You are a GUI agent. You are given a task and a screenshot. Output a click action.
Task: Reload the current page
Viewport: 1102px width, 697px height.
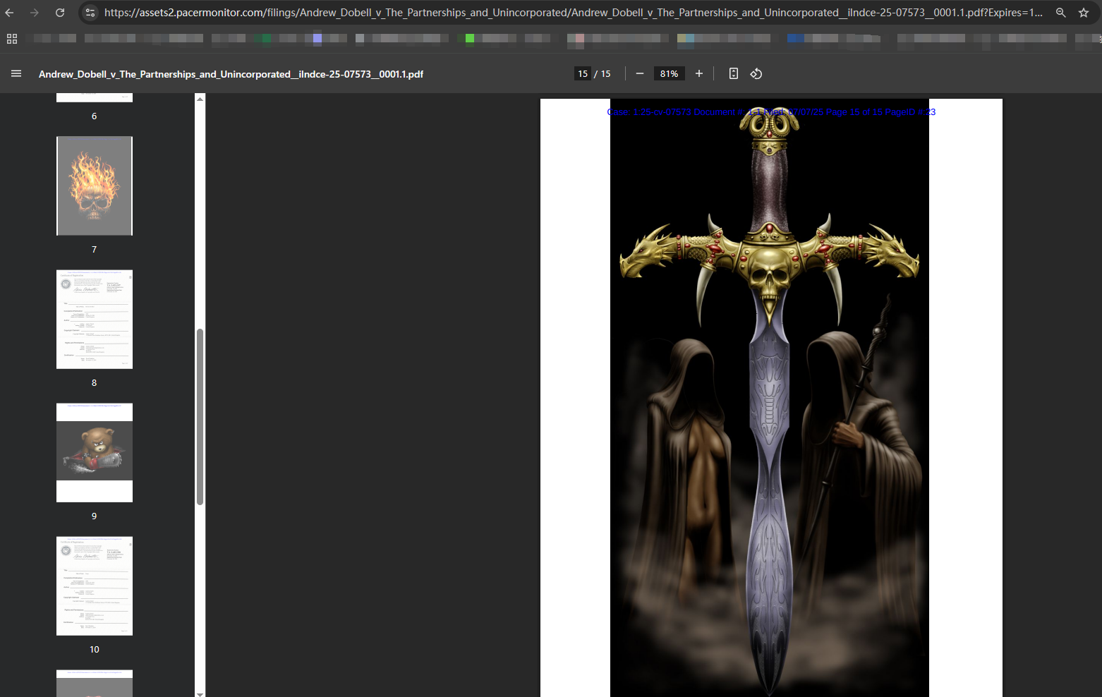[60, 13]
